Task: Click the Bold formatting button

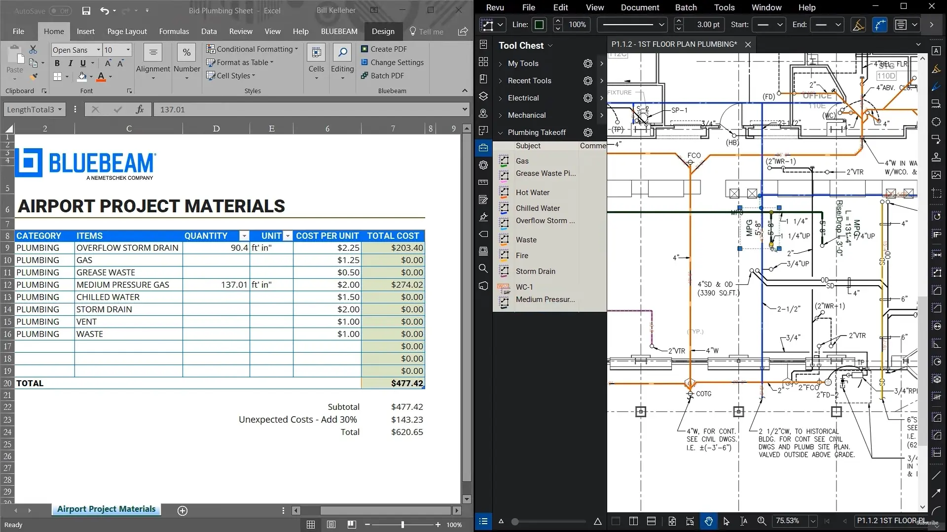Action: point(57,63)
